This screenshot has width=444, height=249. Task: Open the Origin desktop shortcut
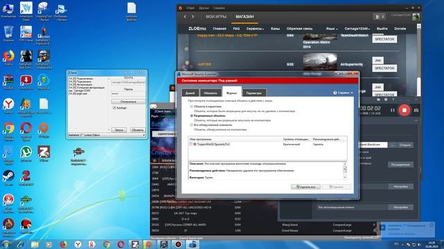coord(44,129)
